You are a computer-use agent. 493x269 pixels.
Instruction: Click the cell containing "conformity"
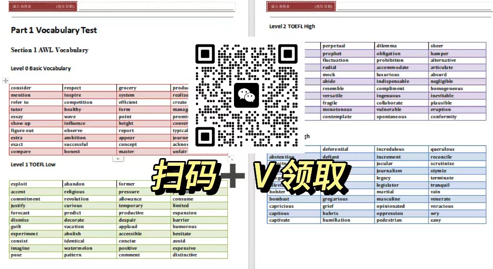point(457,117)
